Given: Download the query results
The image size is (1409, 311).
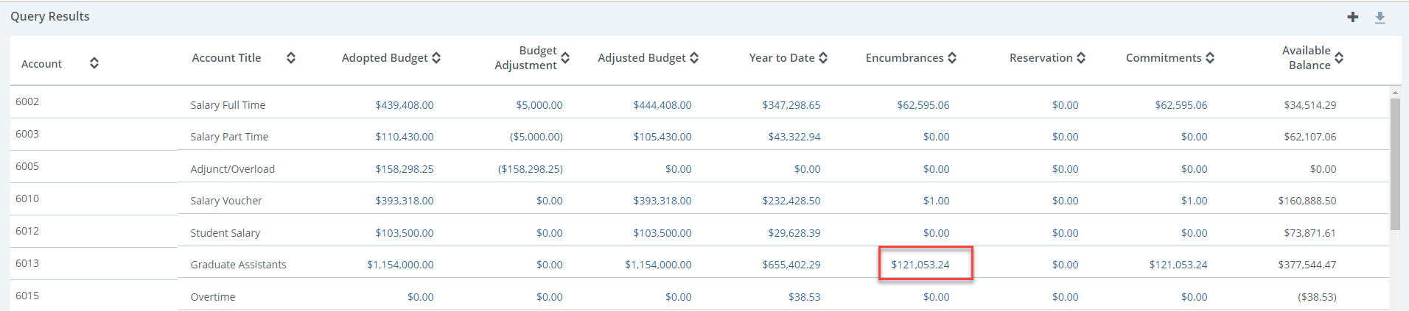Looking at the screenshot, I should [x=1380, y=17].
